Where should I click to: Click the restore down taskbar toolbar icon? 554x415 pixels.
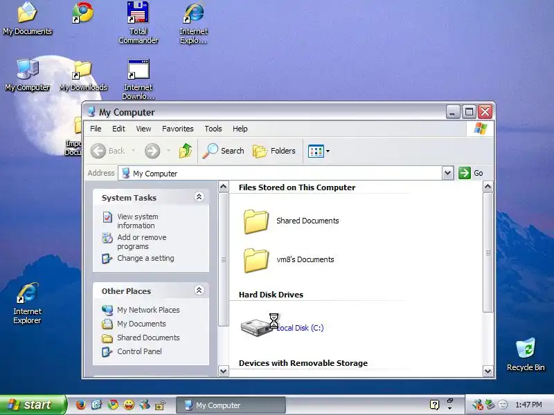[450, 401]
